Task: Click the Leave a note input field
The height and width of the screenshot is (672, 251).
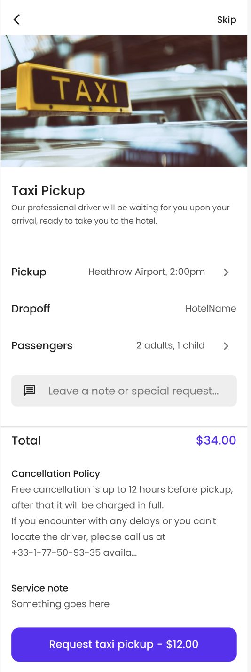Action: 124,391
